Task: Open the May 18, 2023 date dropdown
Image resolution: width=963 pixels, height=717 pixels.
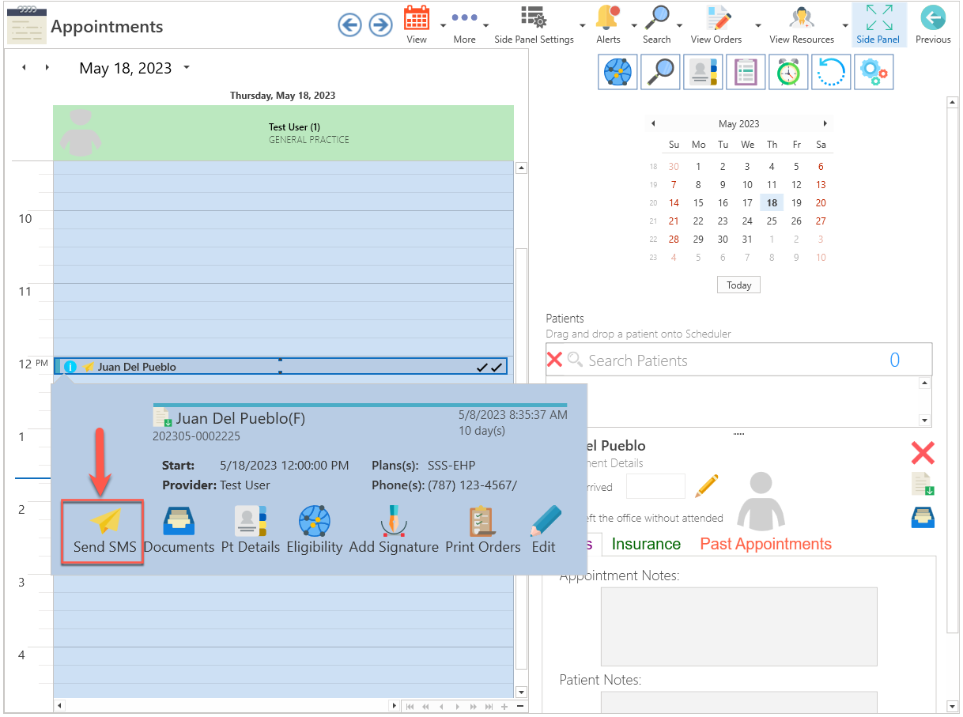Action: tap(187, 68)
